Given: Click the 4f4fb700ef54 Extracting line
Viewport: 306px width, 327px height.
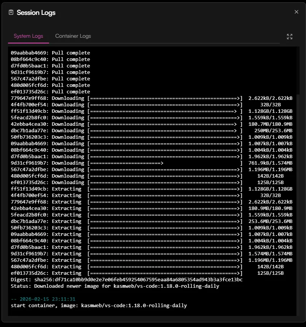Looking at the screenshot, I should (146, 195).
